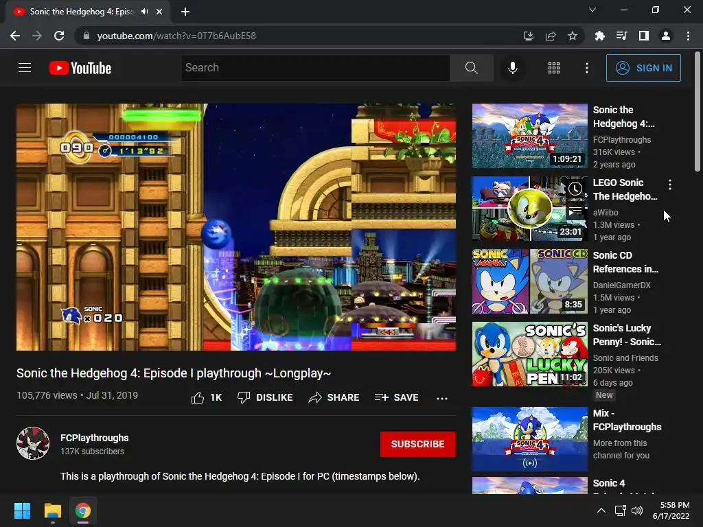View site information lock icon
The image size is (703, 527).
point(87,36)
